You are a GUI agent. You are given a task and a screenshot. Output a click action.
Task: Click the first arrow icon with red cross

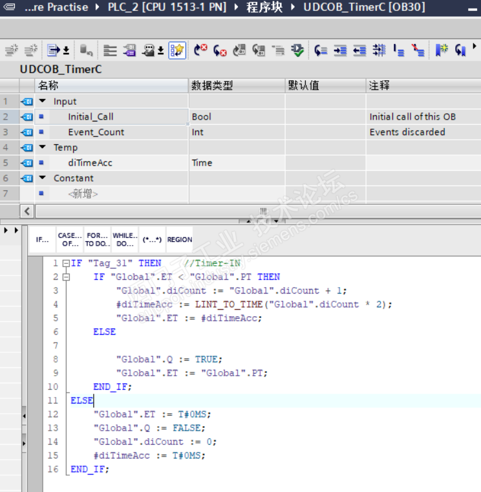201,50
